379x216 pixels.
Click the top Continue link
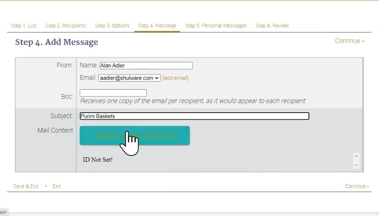(x=349, y=41)
